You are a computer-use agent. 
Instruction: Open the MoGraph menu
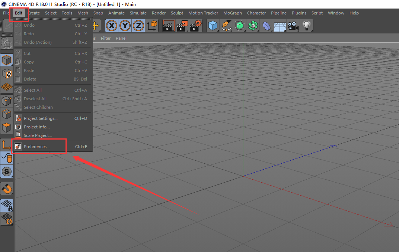[x=233, y=13]
